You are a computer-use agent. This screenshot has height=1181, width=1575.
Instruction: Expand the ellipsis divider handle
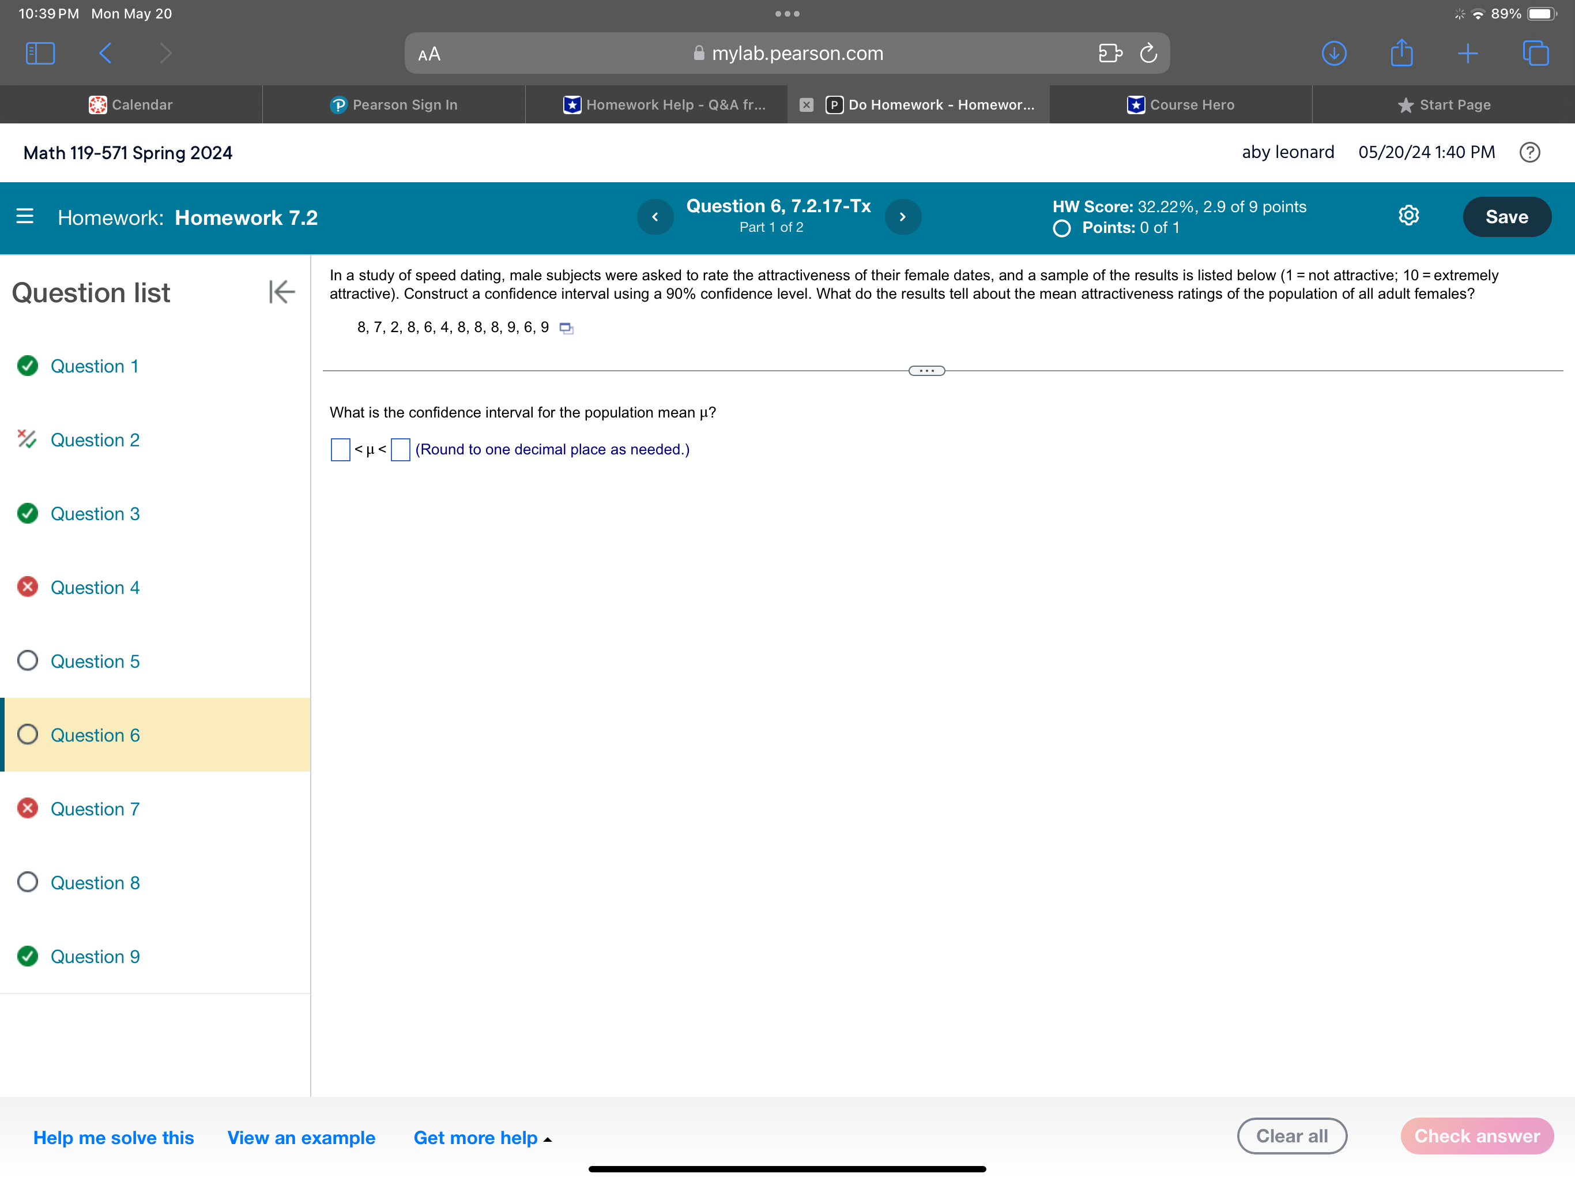pyautogui.click(x=926, y=371)
